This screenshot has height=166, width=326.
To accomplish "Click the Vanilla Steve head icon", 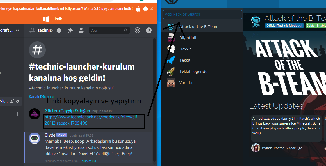I will click(171, 83).
